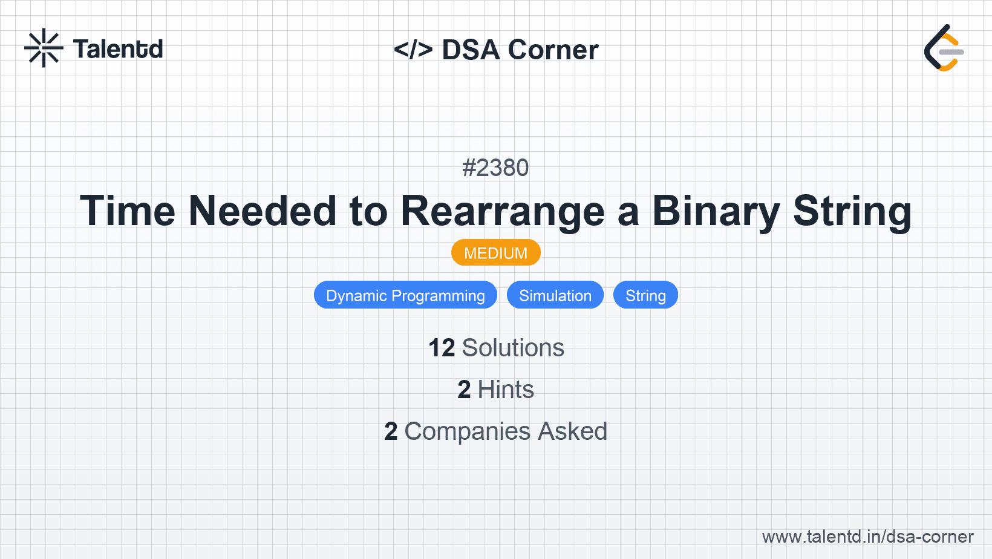Click the problem number #2380
992x559 pixels.
(x=496, y=168)
